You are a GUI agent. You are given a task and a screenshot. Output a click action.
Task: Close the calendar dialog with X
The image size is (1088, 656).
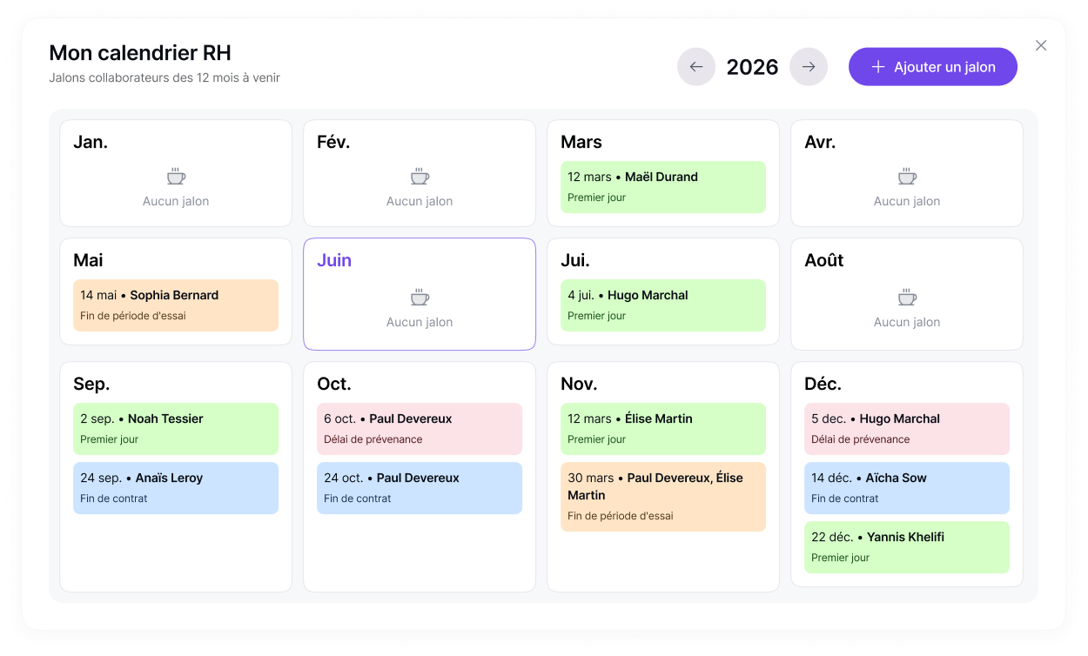(1041, 45)
